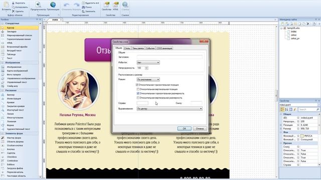Screen dimensions: 321x180
Task: Switch to the Стиль tab
Action: tap(127, 48)
